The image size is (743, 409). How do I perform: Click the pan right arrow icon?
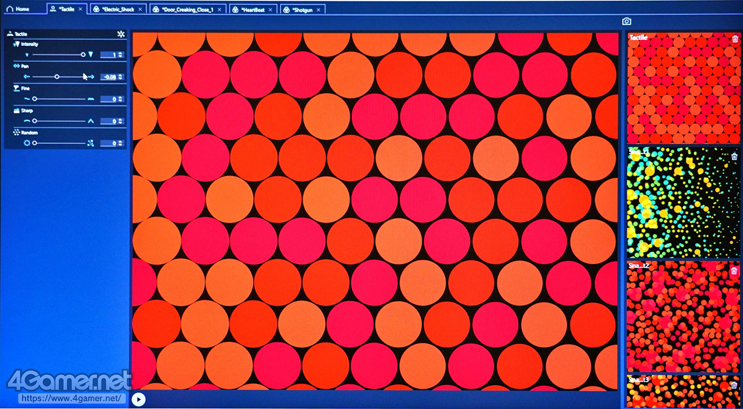coord(91,76)
